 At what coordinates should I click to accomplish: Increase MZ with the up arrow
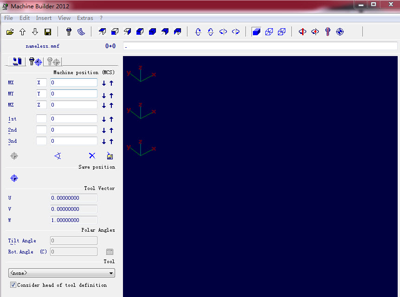tap(111, 106)
